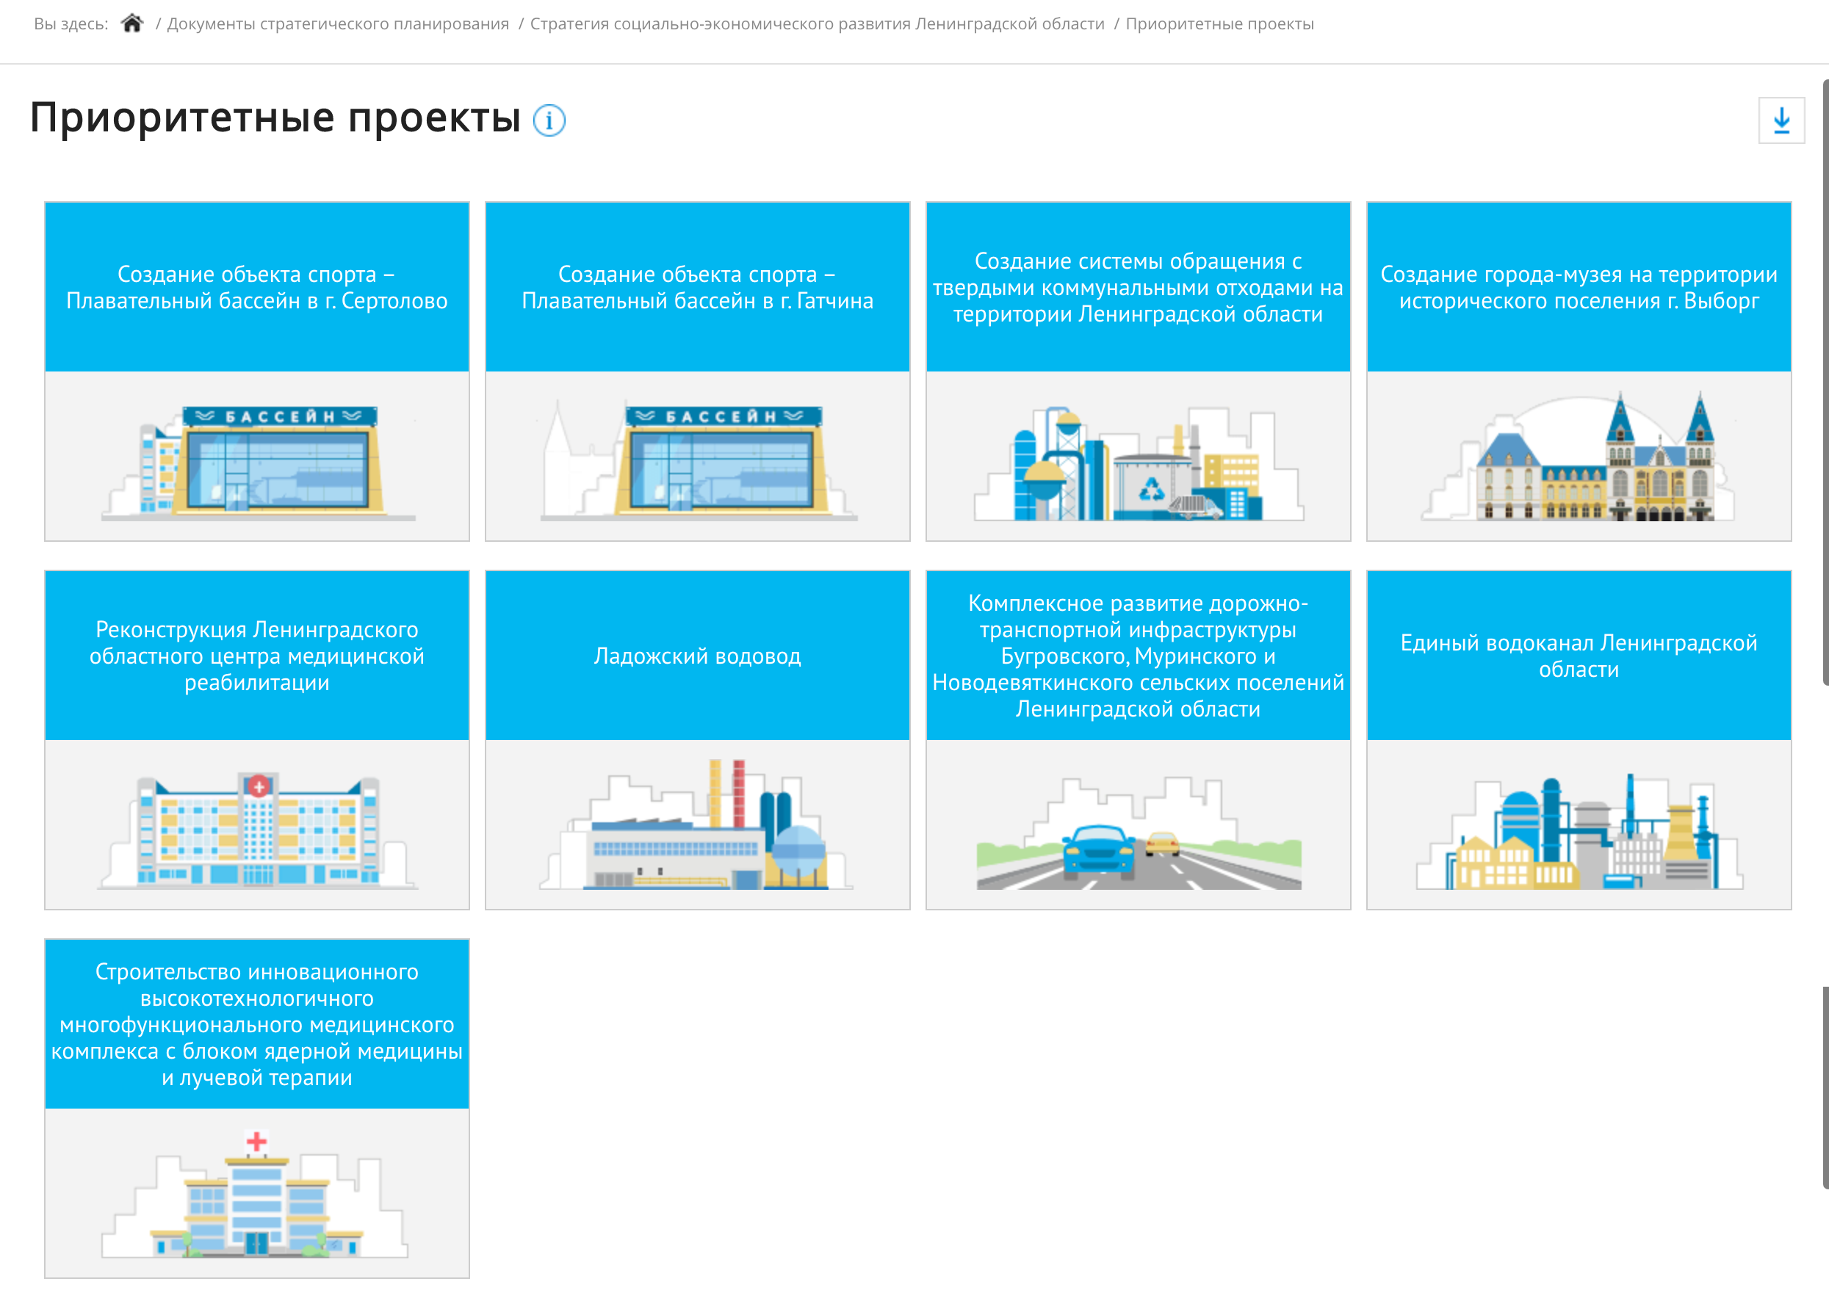Select Приоритетные проекты breadcrumb item
The width and height of the screenshot is (1829, 1298).
tap(1219, 24)
